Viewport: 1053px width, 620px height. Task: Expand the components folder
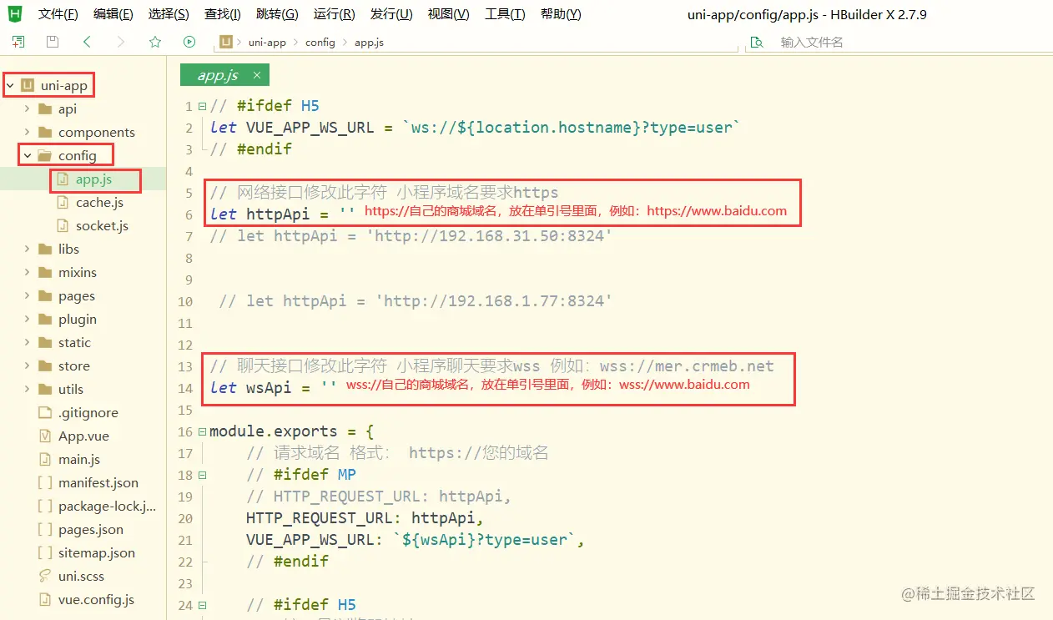[28, 132]
